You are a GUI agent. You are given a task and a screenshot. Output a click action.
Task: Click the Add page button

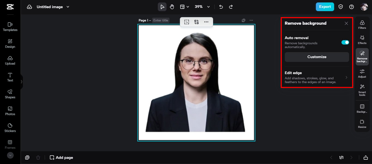[61, 158]
